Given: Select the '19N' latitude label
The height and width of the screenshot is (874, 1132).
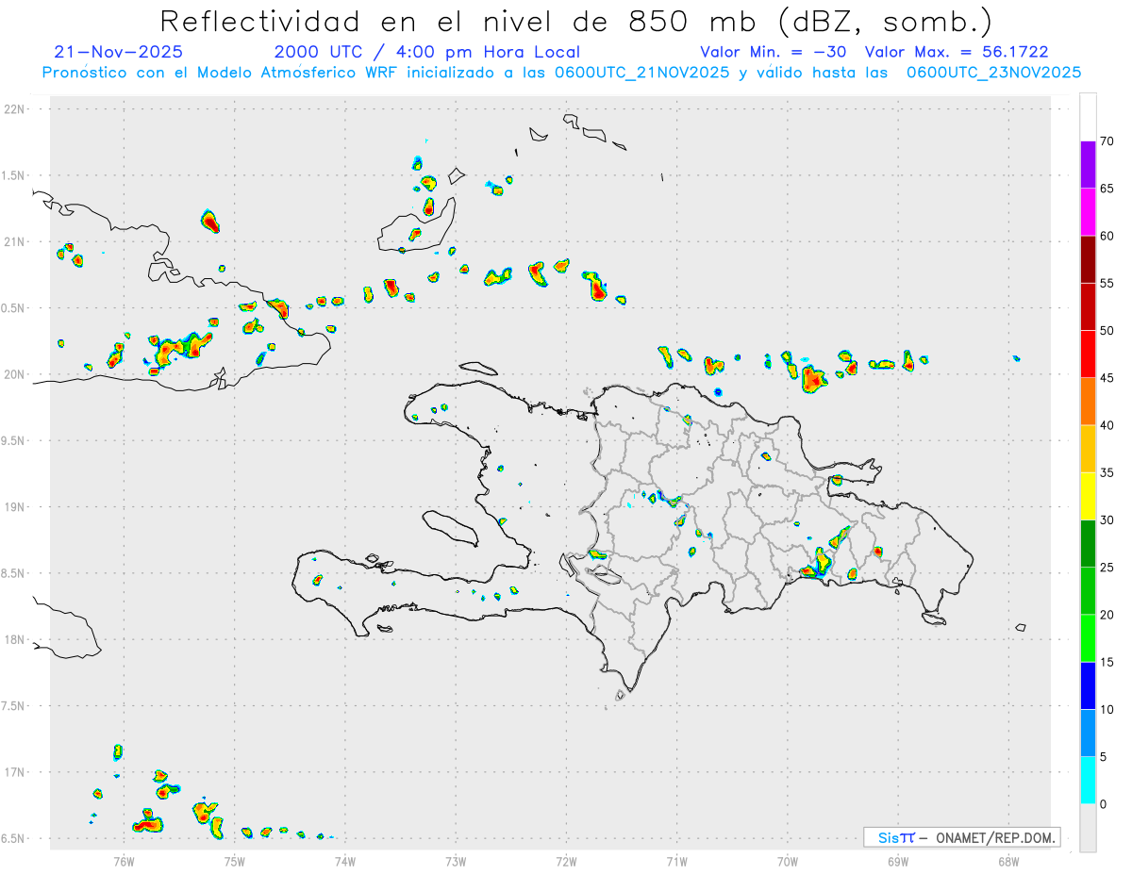Looking at the screenshot, I should tap(14, 506).
